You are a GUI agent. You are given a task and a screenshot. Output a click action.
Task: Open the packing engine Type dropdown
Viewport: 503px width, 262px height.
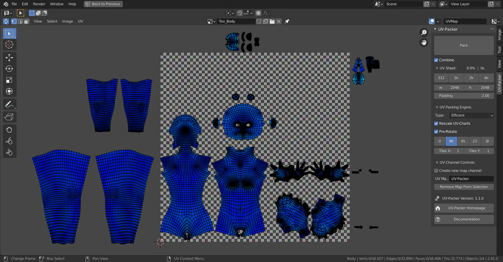coord(471,115)
